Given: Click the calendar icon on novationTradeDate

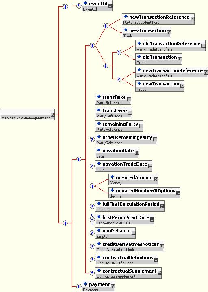Looking at the screenshot, I should tap(150, 166).
